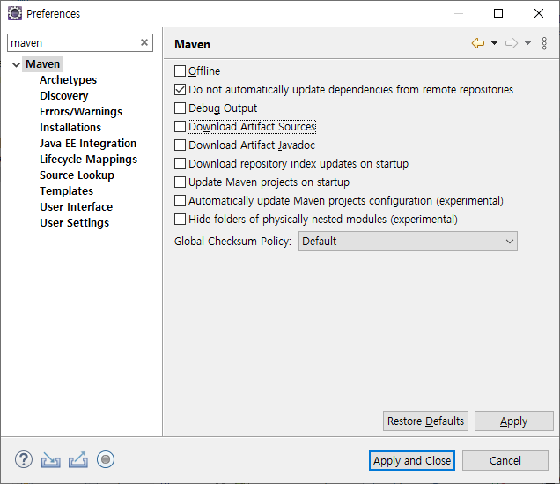This screenshot has height=484, width=560.
Task: Cancel the Preferences dialog
Action: point(505,460)
